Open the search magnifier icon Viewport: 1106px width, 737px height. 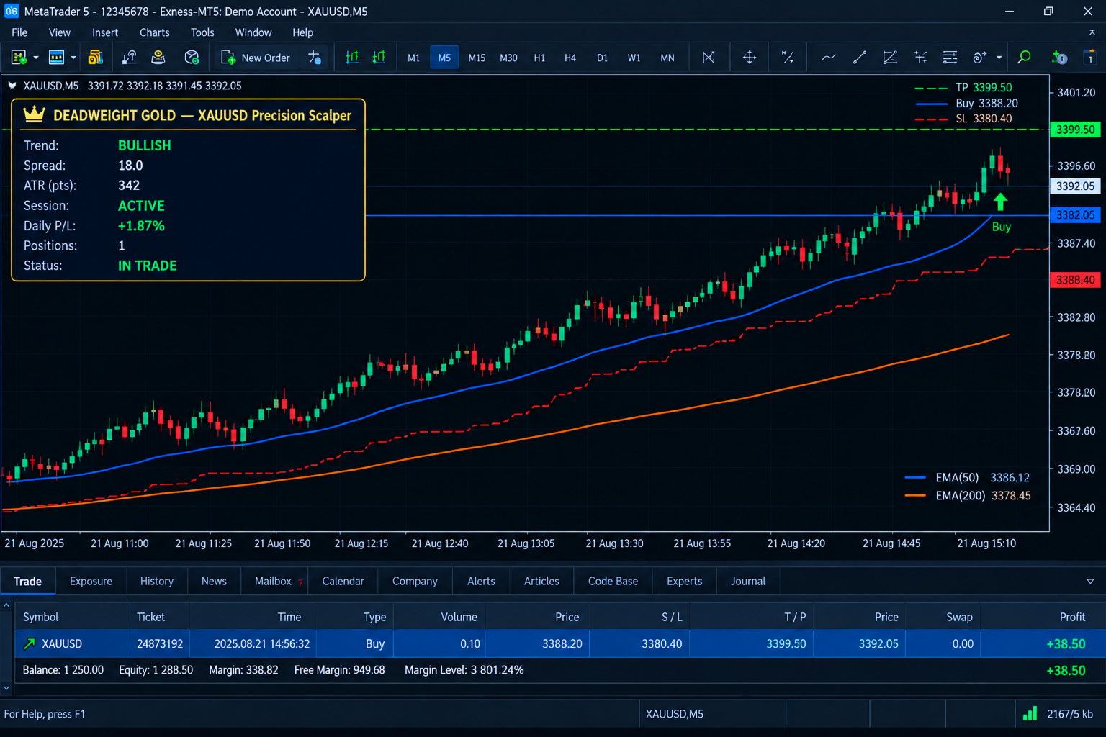click(1024, 58)
